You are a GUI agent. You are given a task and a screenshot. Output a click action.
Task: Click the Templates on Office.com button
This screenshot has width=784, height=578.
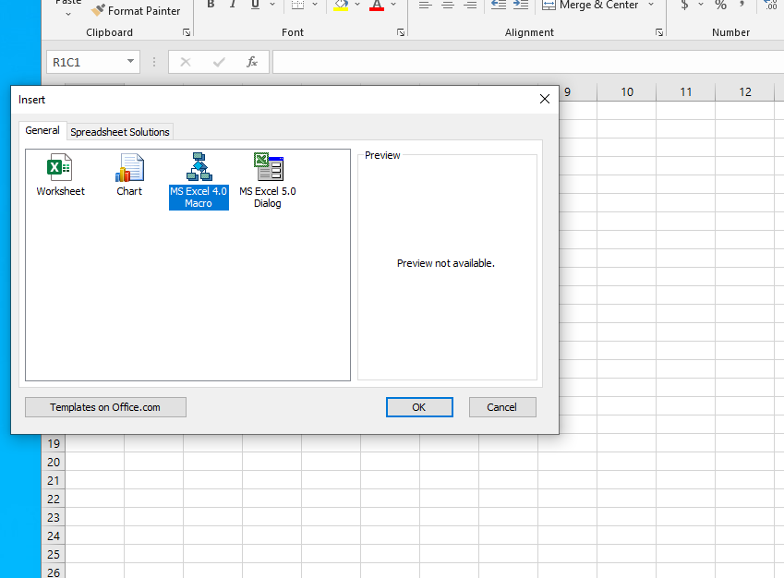coord(105,407)
